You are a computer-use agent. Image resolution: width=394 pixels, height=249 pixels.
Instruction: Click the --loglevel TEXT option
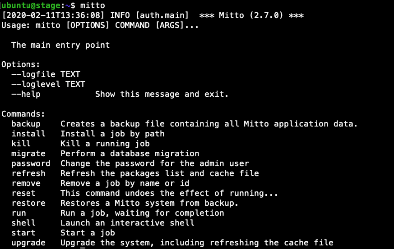pyautogui.click(x=48, y=84)
